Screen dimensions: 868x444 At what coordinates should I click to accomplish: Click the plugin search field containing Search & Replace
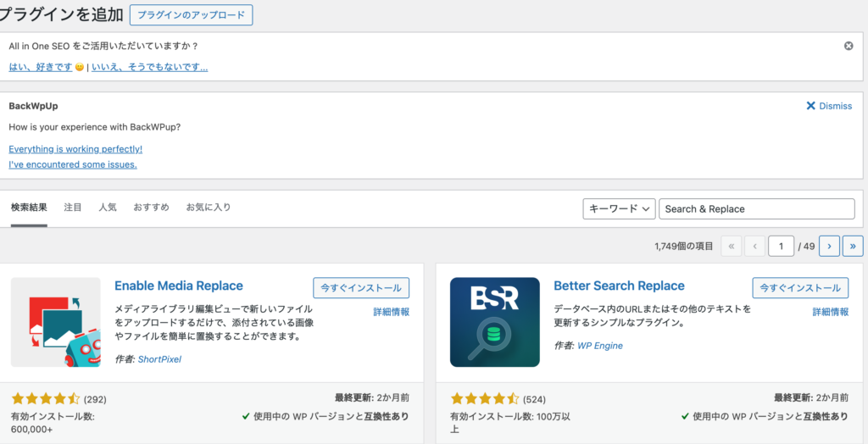[756, 209]
